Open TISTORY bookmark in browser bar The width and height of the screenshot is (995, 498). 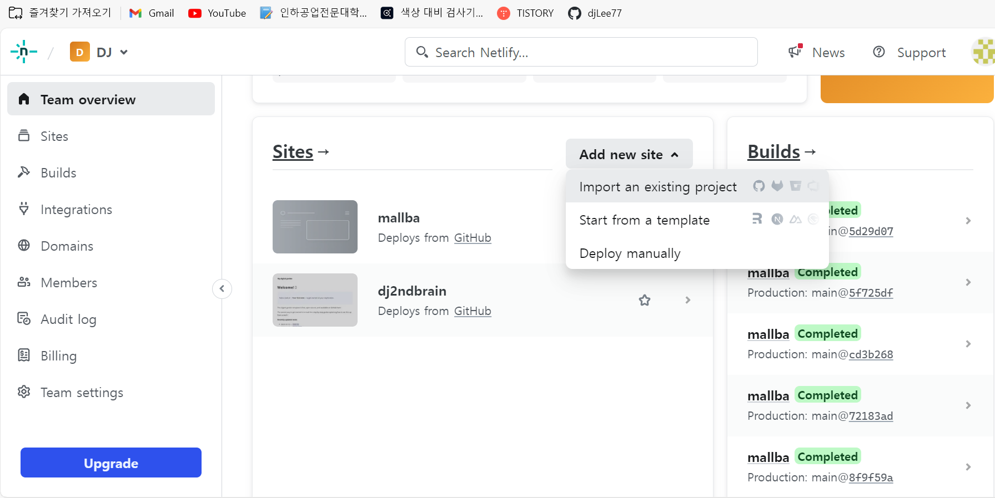click(x=525, y=13)
